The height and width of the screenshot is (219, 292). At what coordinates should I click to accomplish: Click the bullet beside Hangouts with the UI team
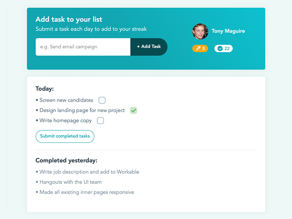point(36,182)
